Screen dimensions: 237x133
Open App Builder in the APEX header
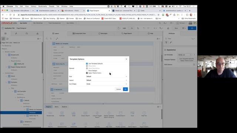pos(23,23)
